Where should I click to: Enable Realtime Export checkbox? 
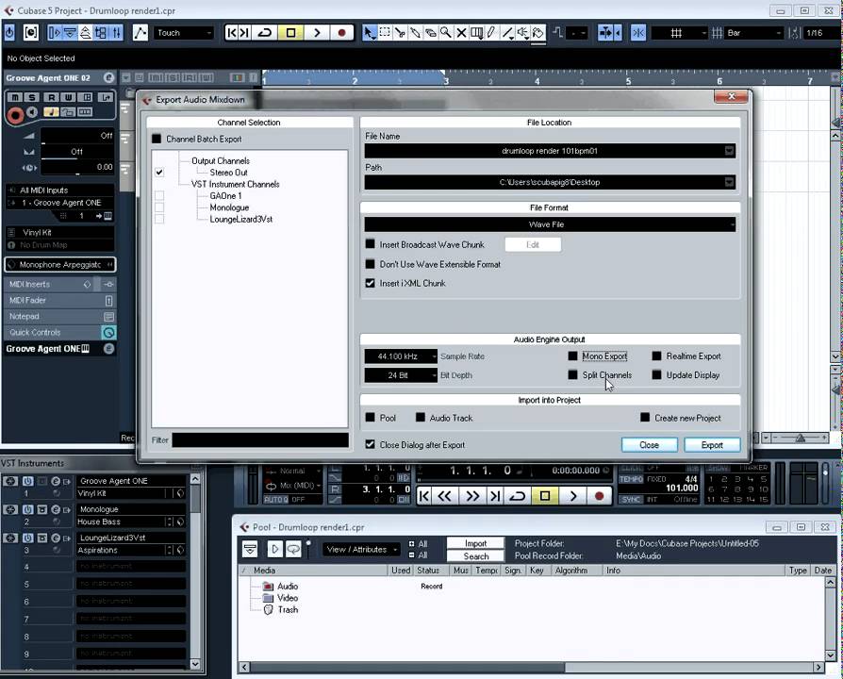(656, 356)
